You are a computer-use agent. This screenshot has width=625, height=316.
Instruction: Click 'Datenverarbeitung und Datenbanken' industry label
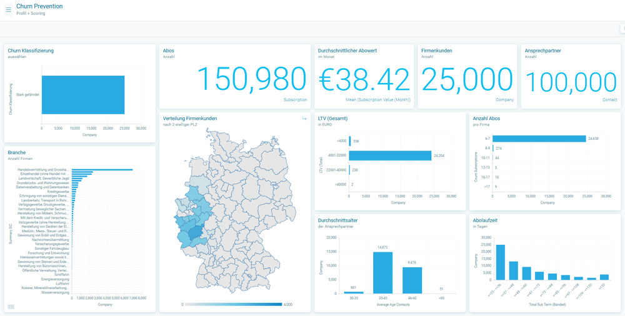42,187
